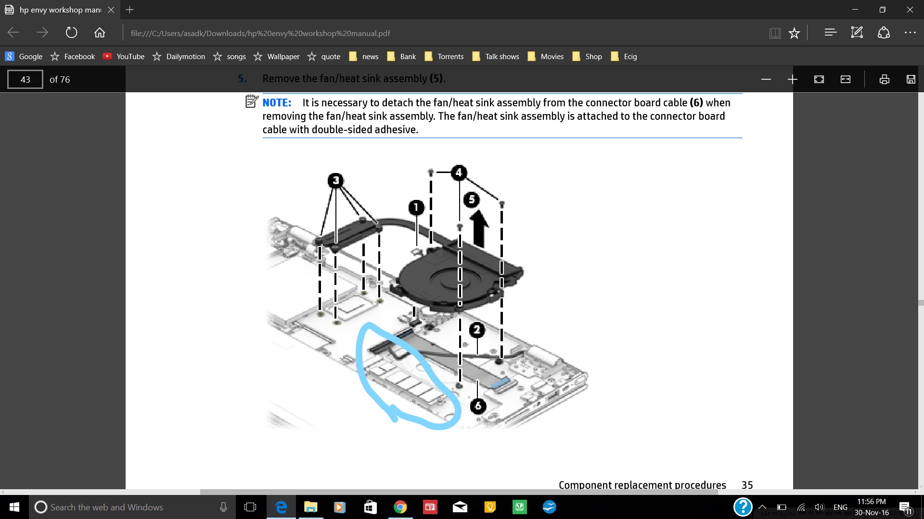Show hidden system tray icons

tap(762, 507)
